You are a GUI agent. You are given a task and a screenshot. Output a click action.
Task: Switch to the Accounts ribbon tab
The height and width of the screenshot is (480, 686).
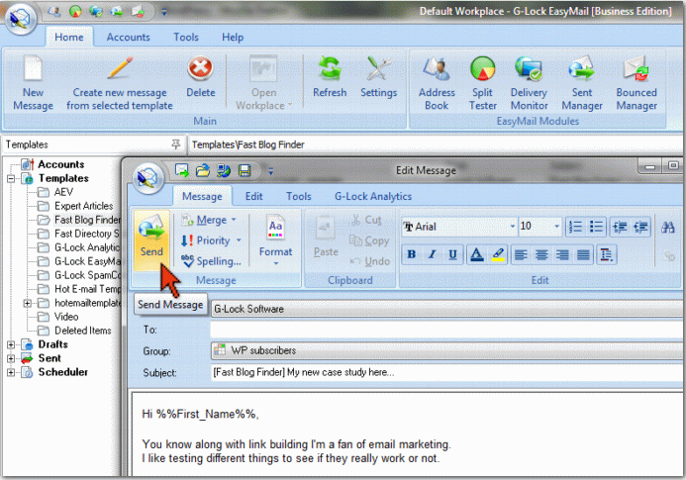click(x=129, y=38)
